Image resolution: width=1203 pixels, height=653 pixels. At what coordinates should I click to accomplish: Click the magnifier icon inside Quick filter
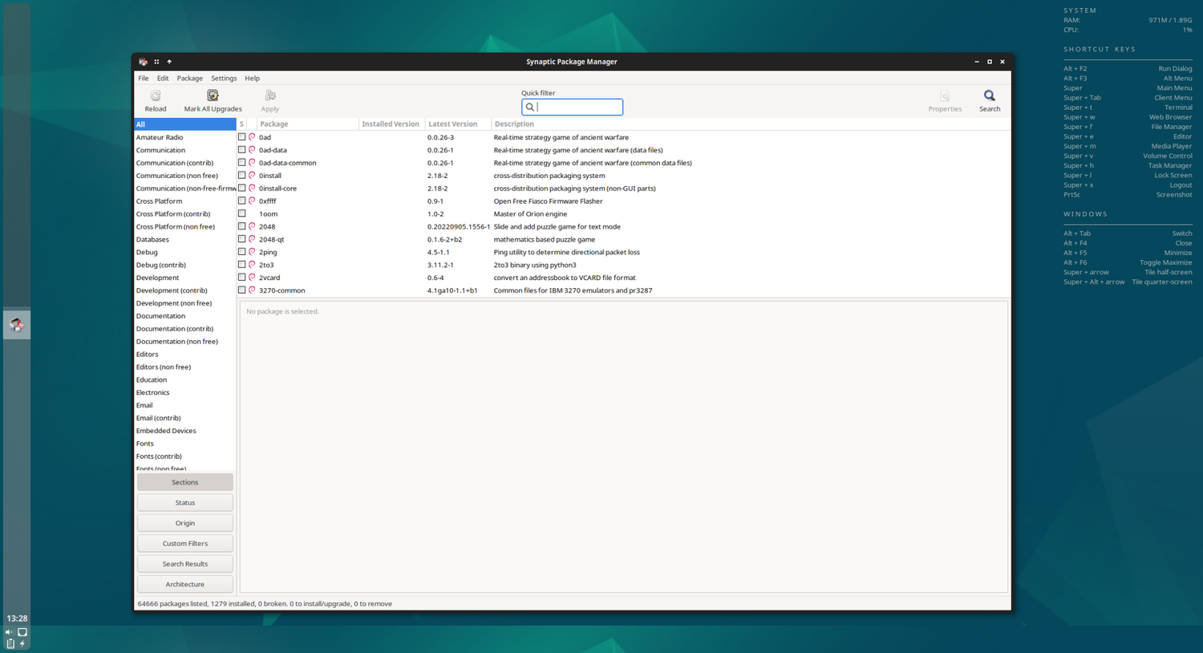click(530, 107)
